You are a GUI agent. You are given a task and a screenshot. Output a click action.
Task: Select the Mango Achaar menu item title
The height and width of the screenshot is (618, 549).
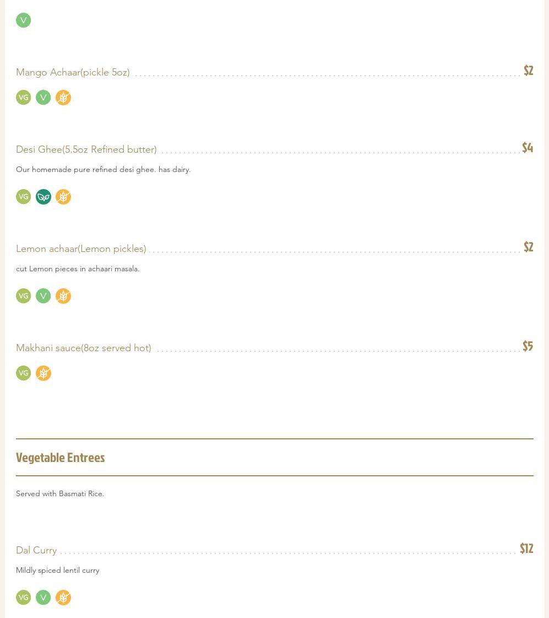(73, 72)
